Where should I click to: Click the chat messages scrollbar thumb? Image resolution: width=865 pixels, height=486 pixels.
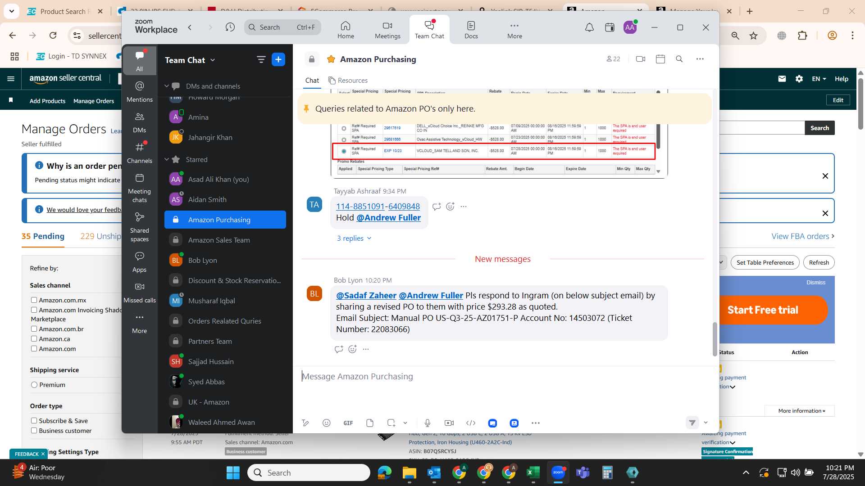[715, 339]
